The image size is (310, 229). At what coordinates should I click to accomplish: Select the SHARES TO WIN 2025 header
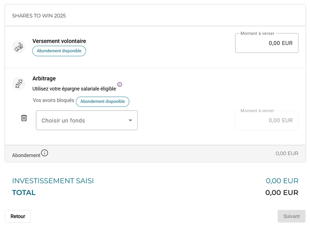[39, 16]
